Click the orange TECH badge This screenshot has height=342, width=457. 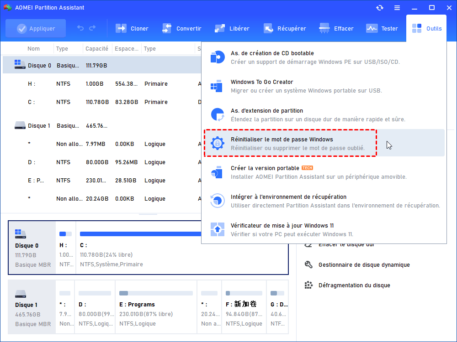(307, 168)
